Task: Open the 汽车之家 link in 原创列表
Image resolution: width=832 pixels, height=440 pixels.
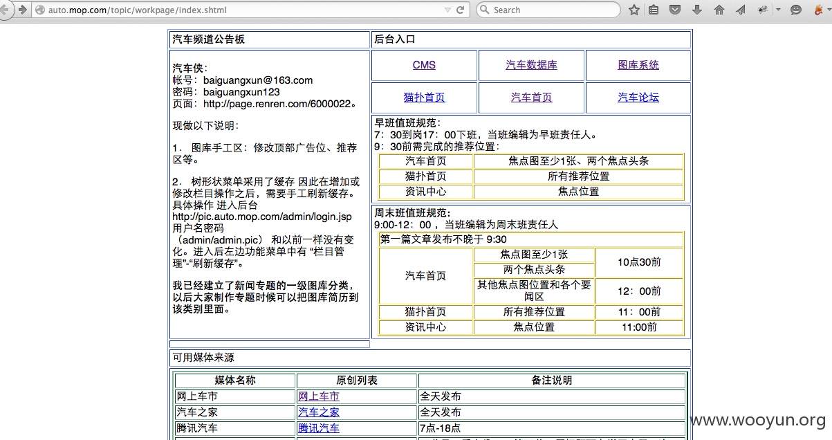Action: point(319,412)
